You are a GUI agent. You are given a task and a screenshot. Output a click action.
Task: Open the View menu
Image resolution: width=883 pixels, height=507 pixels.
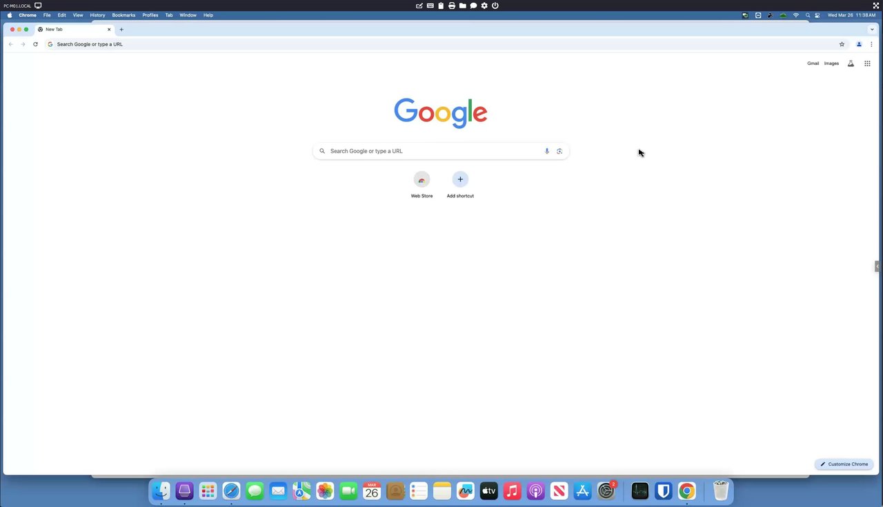click(x=78, y=15)
